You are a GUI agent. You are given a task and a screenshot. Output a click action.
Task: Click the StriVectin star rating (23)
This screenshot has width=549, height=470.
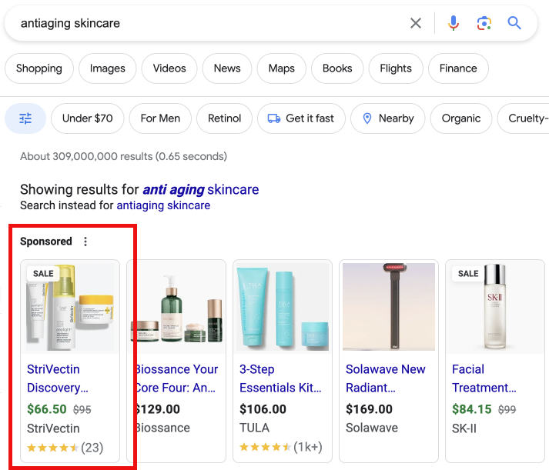click(x=65, y=448)
